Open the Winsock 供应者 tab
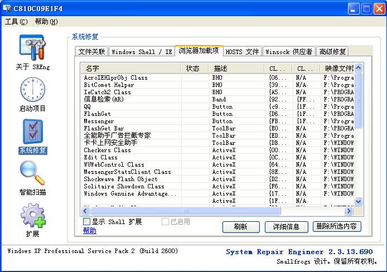387x272 pixels. pyautogui.click(x=289, y=51)
